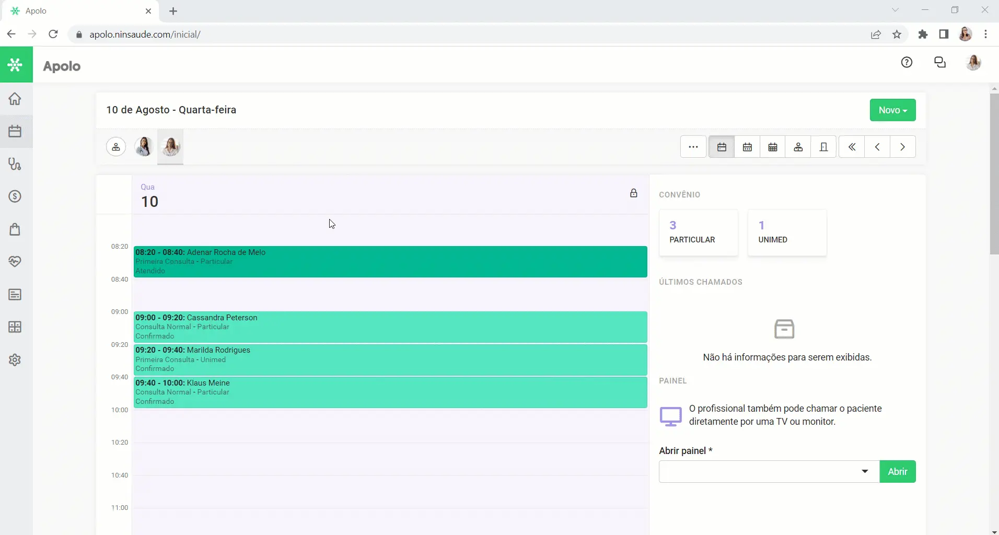Screen dimensions: 999x535
Task: Go to next day arrow
Action: coord(903,147)
